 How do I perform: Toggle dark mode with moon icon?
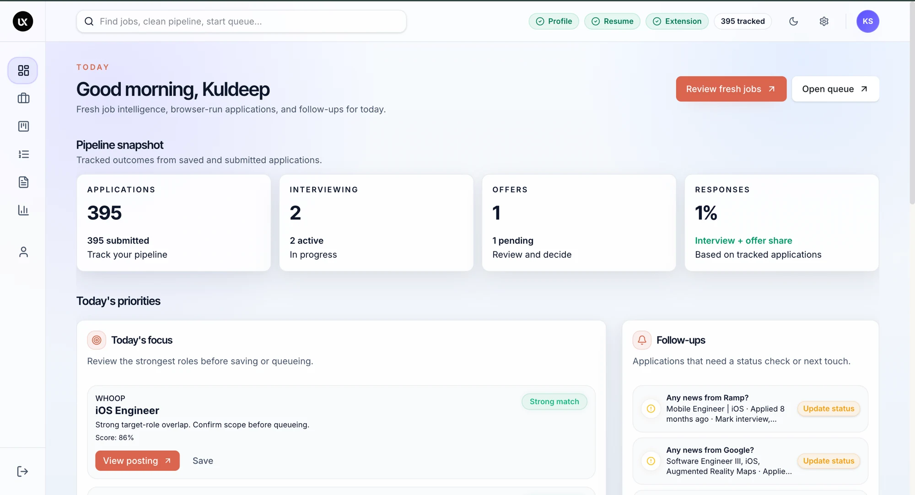(x=793, y=21)
